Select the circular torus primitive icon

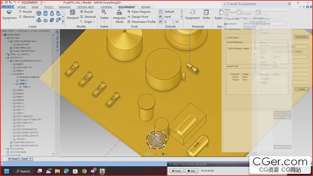(x=58, y=20)
